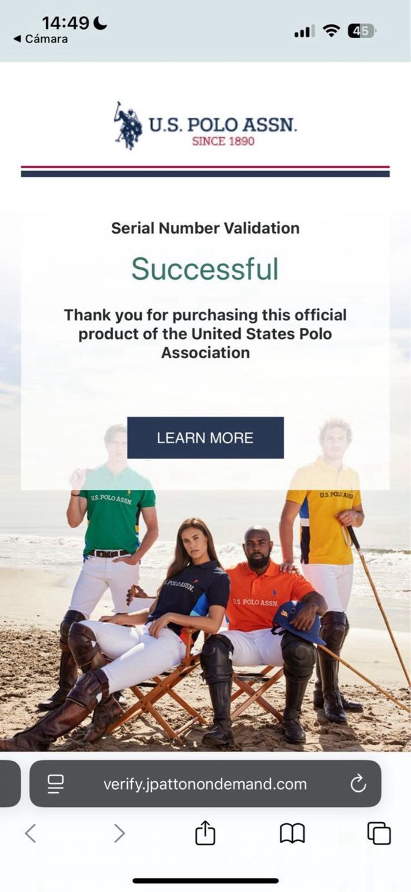Screen dimensions: 411x892
Task: Tap the LEARN MORE button
Action: (205, 437)
